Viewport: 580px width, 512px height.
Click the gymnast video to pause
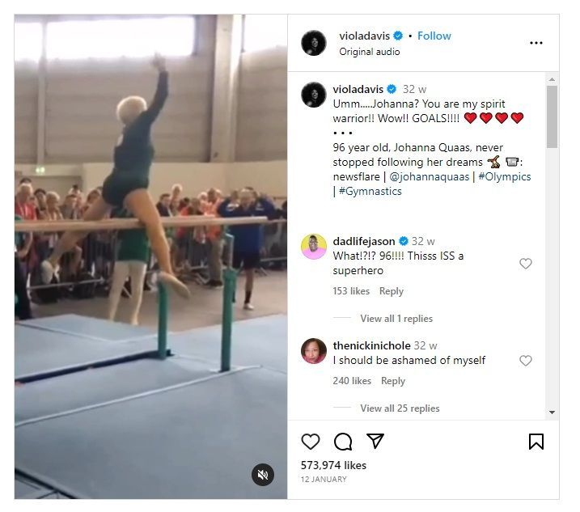point(151,256)
